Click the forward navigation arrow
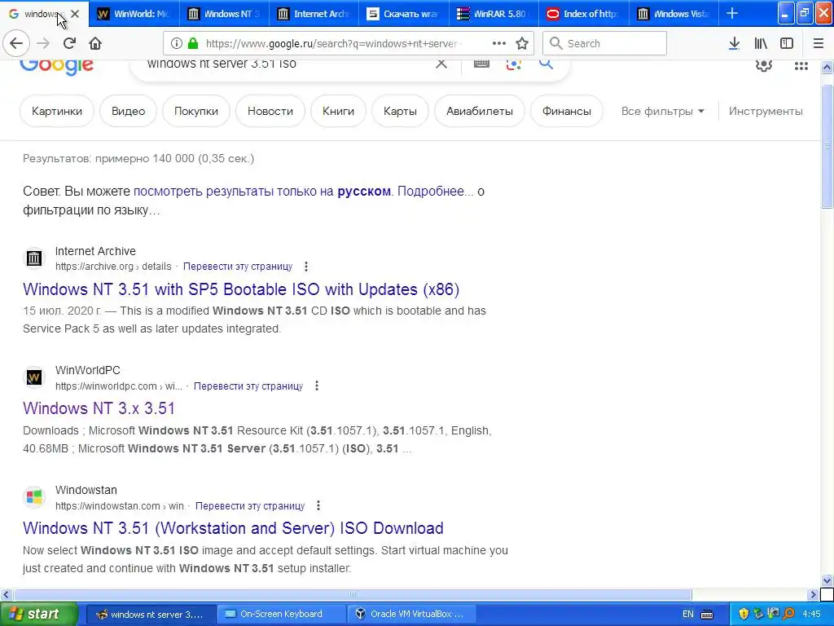 pos(43,44)
